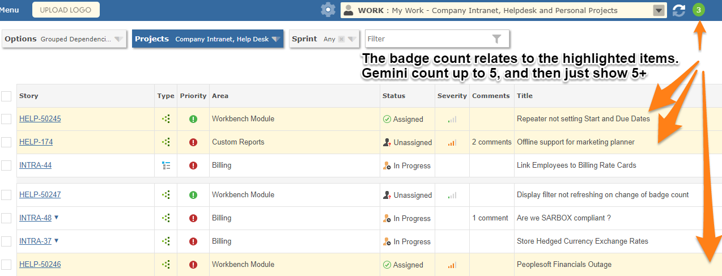Sort by the Severity column header
The height and width of the screenshot is (276, 722).
pos(452,96)
